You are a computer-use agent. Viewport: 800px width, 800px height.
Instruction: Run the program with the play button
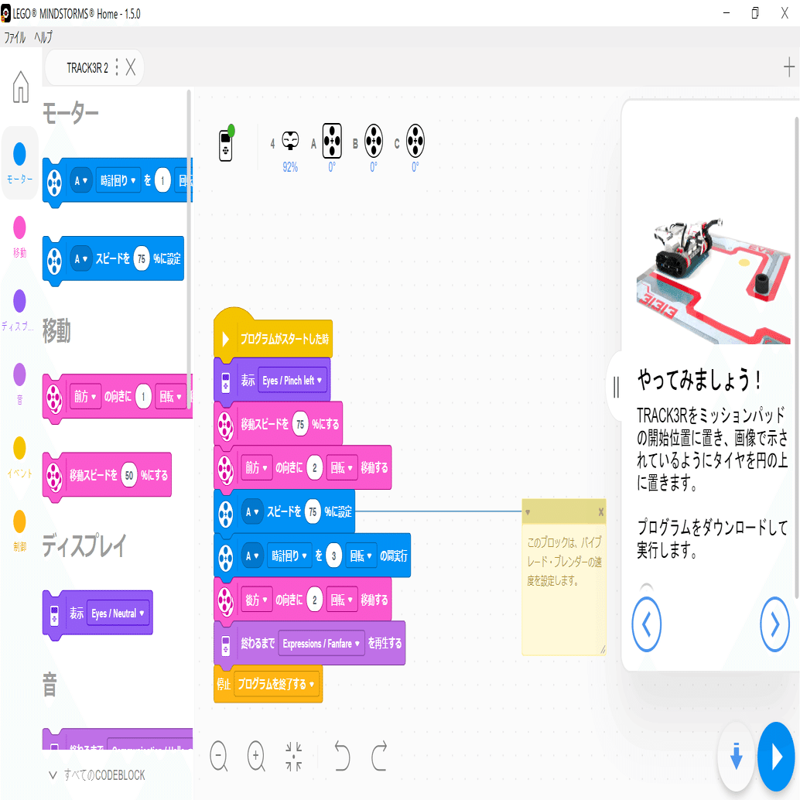[776, 757]
